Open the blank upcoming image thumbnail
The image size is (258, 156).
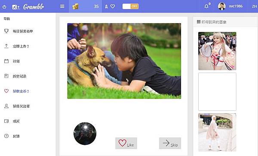point(217,92)
